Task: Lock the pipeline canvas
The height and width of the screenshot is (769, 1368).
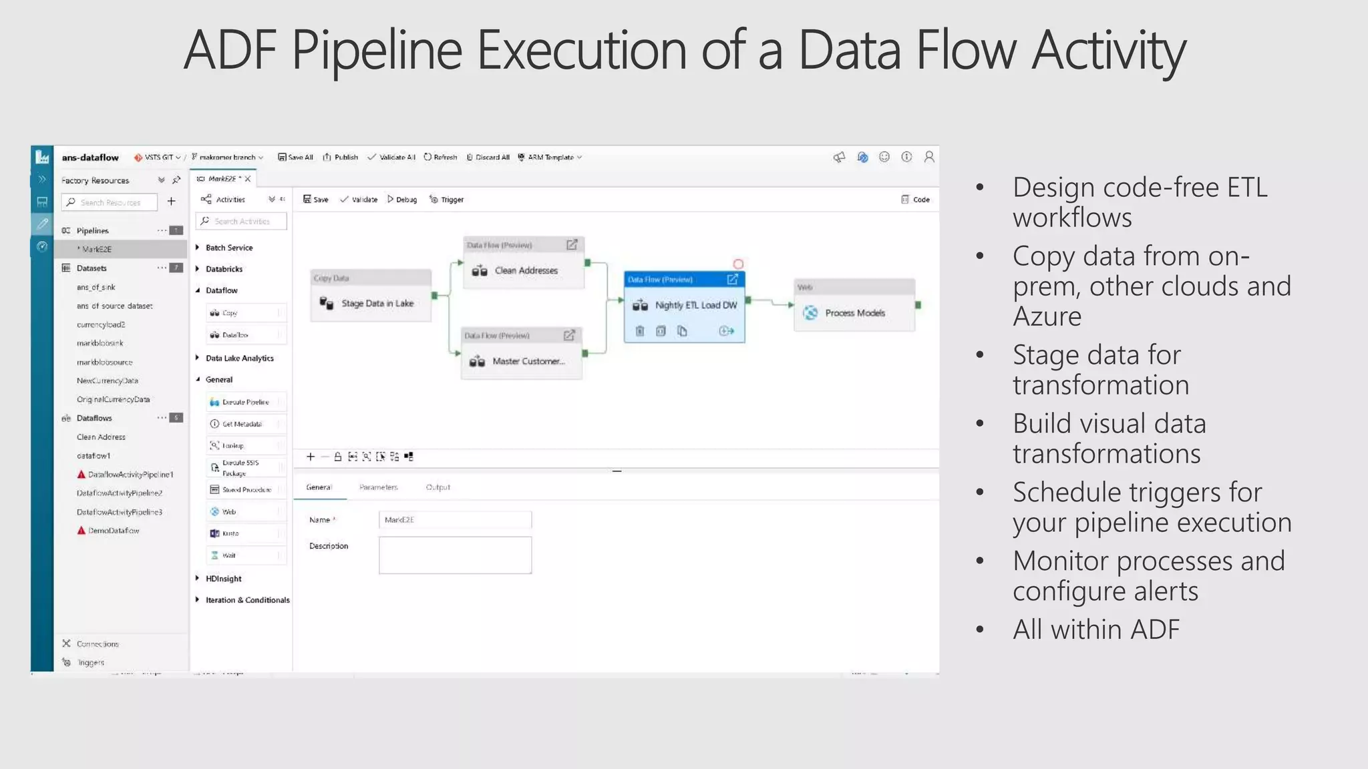Action: (338, 457)
